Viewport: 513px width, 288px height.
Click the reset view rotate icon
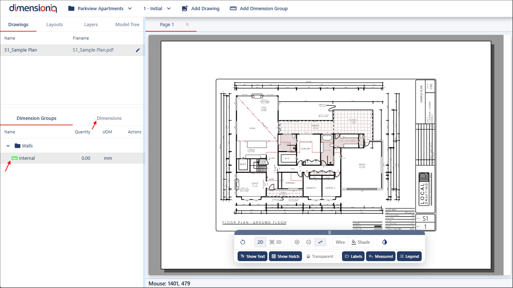243,242
